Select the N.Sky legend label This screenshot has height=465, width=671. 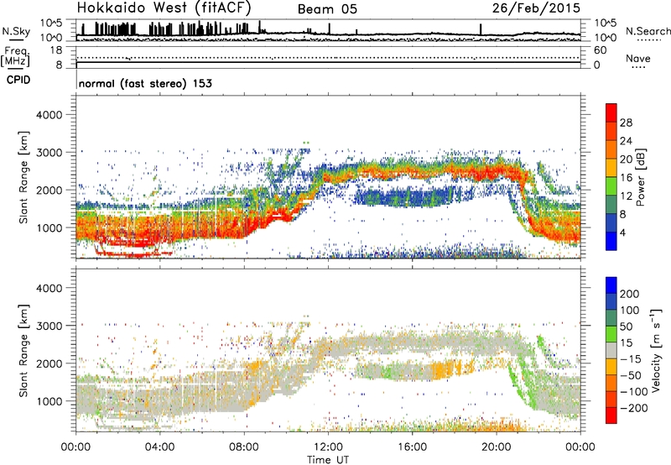[16, 31]
